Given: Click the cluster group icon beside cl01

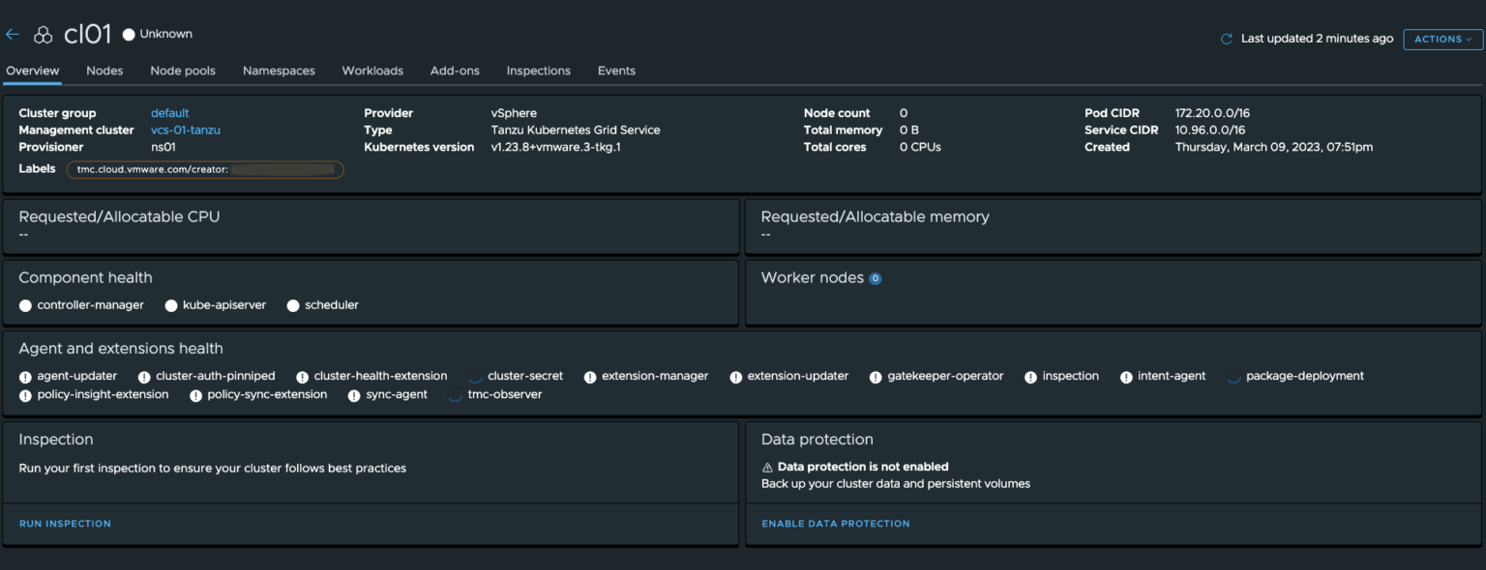Looking at the screenshot, I should coord(43,33).
